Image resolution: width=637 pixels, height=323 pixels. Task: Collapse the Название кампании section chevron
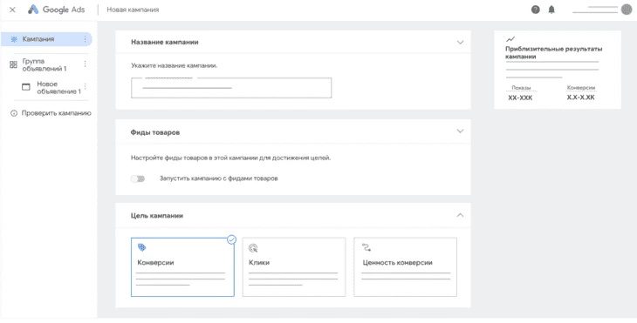click(460, 42)
